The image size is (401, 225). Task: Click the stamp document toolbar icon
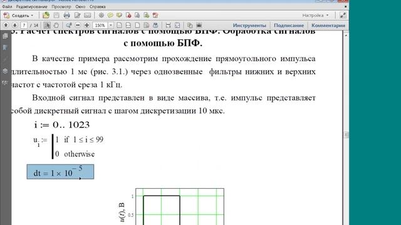click(x=137, y=16)
